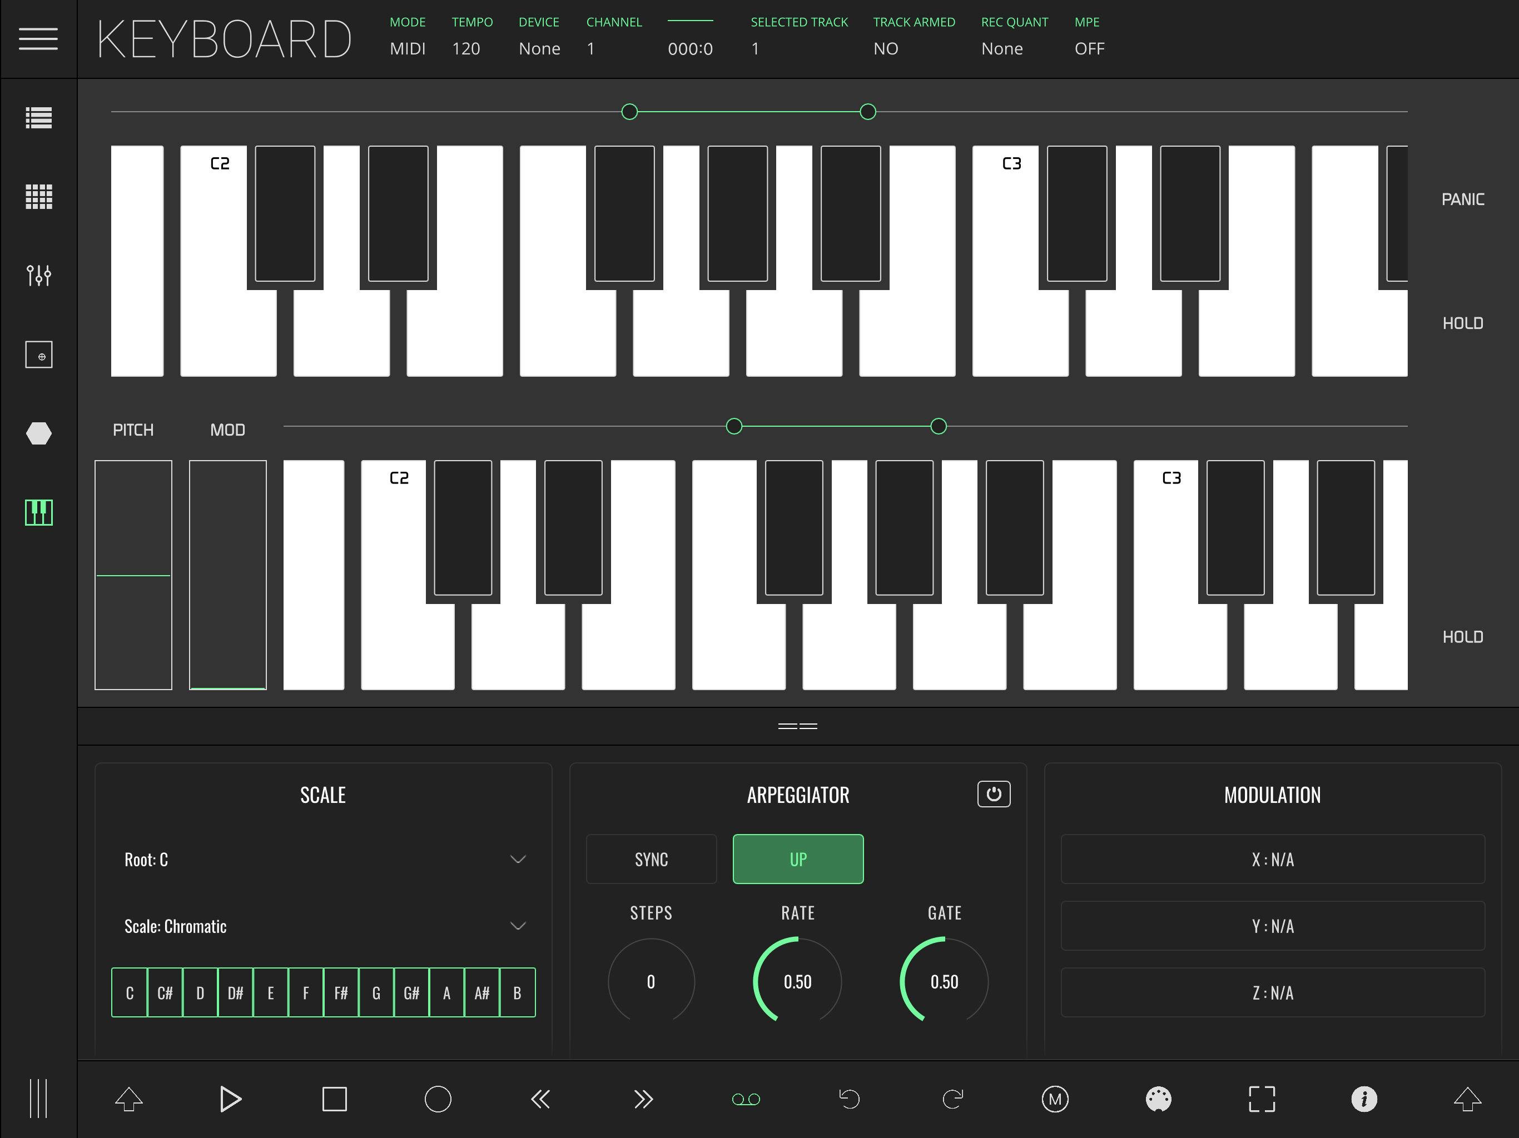The height and width of the screenshot is (1138, 1519).
Task: Open the Root: C scale dropdown
Action: 322,859
